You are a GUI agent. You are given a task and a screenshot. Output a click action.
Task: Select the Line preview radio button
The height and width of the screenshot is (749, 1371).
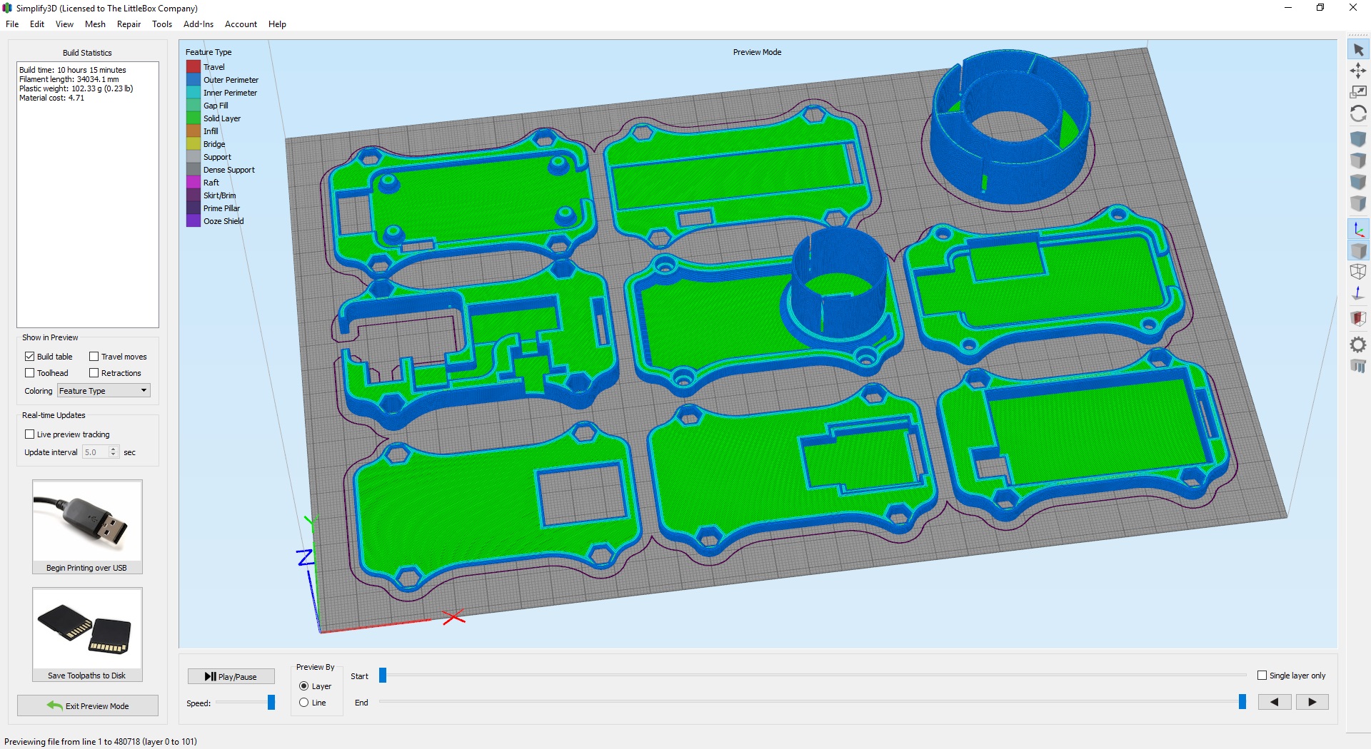pyautogui.click(x=304, y=703)
